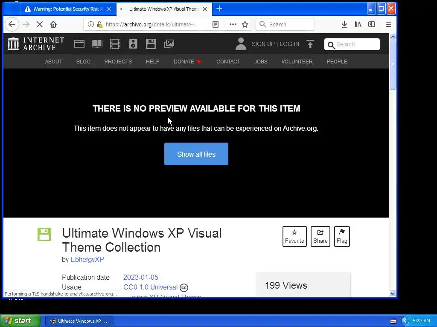The width and height of the screenshot is (437, 327).
Task: Click the keyboard icon in system tray
Action: pos(393,321)
